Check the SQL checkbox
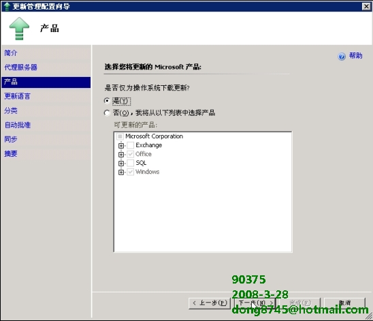 [x=131, y=163]
